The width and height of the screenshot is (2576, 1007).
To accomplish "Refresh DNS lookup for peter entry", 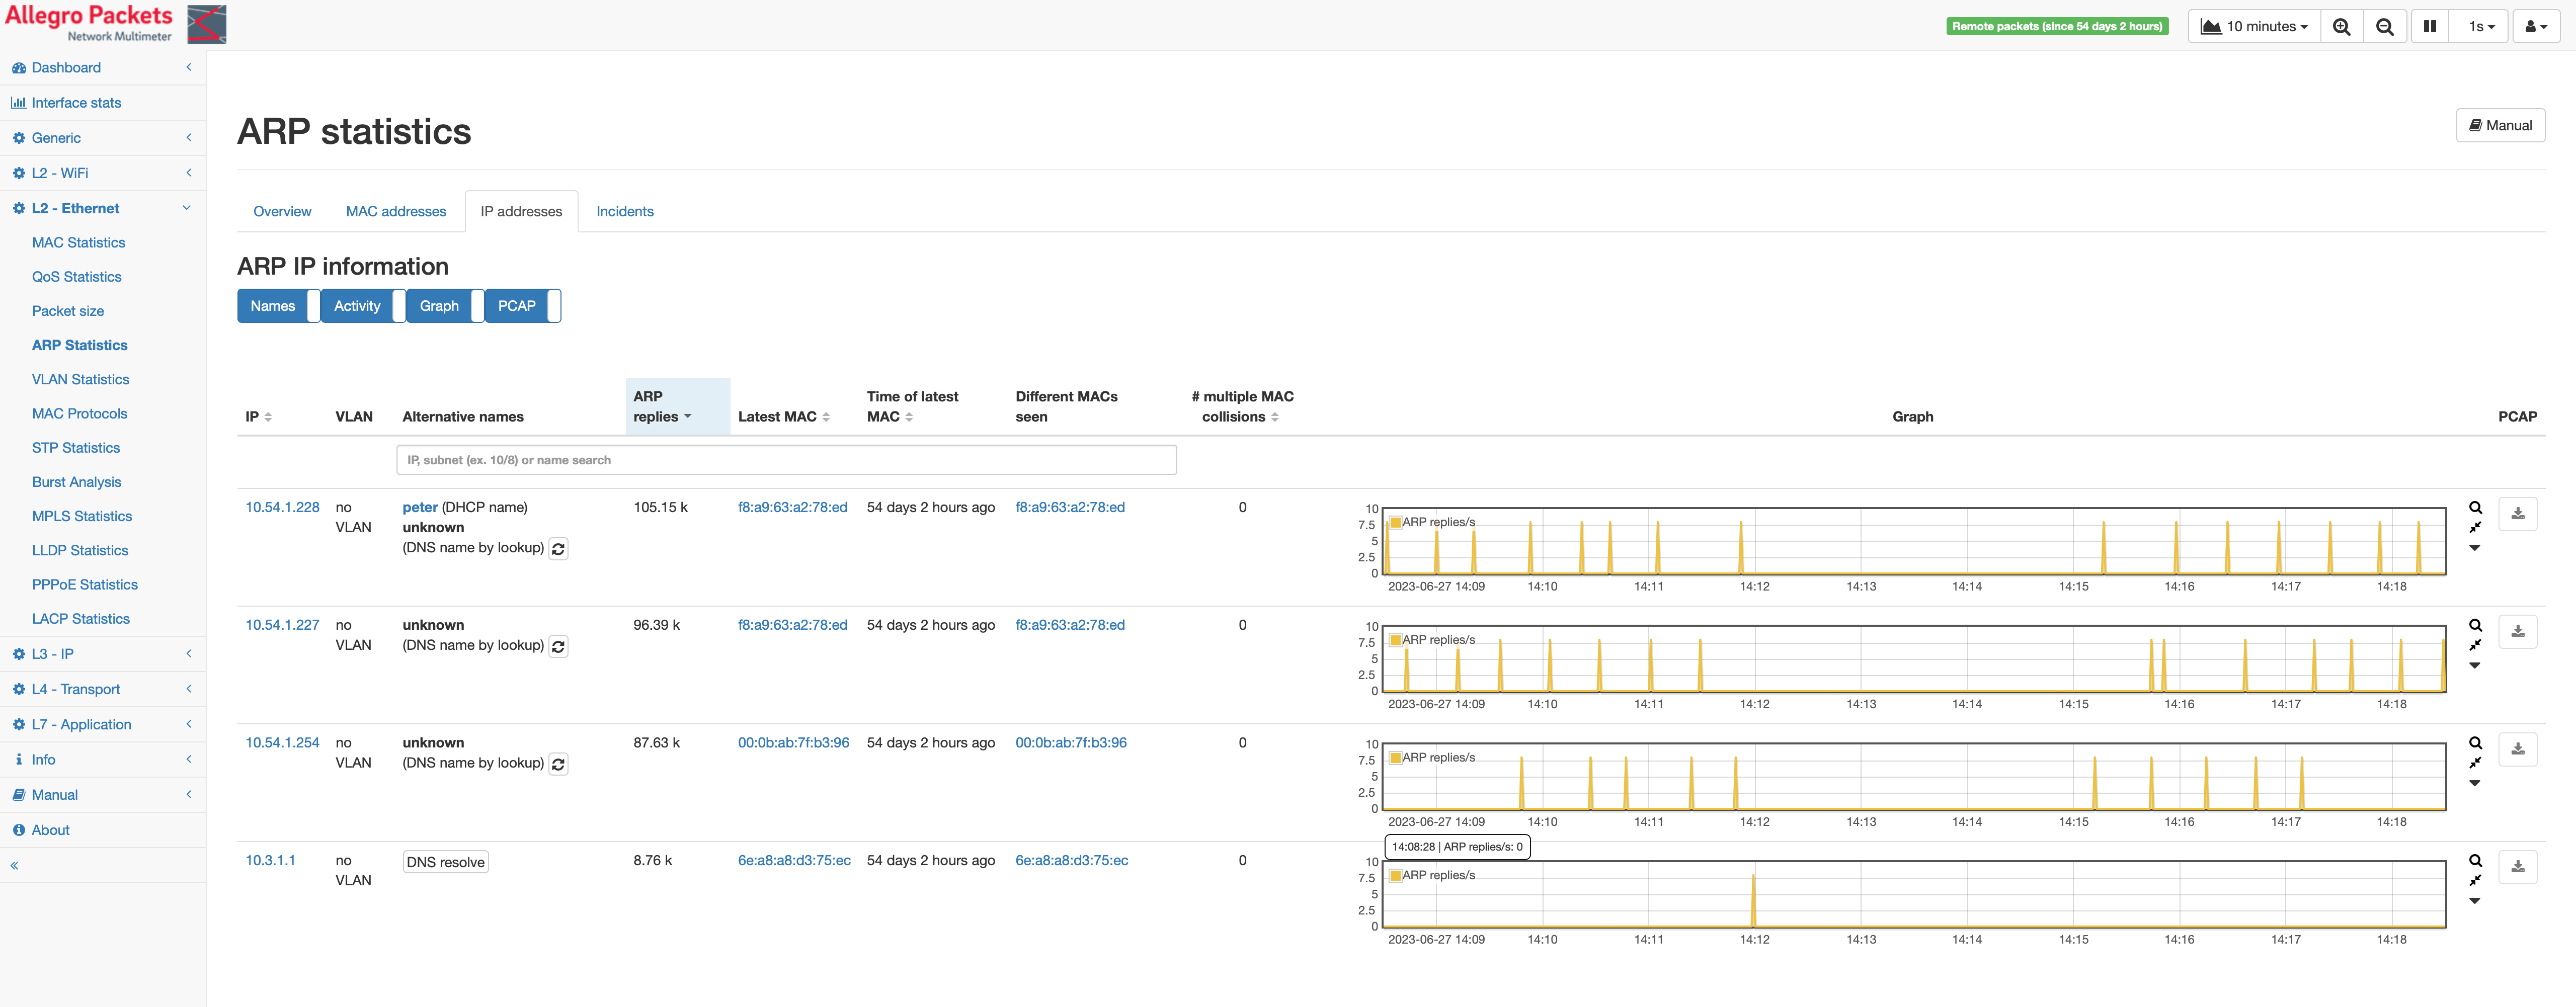I will [x=558, y=549].
